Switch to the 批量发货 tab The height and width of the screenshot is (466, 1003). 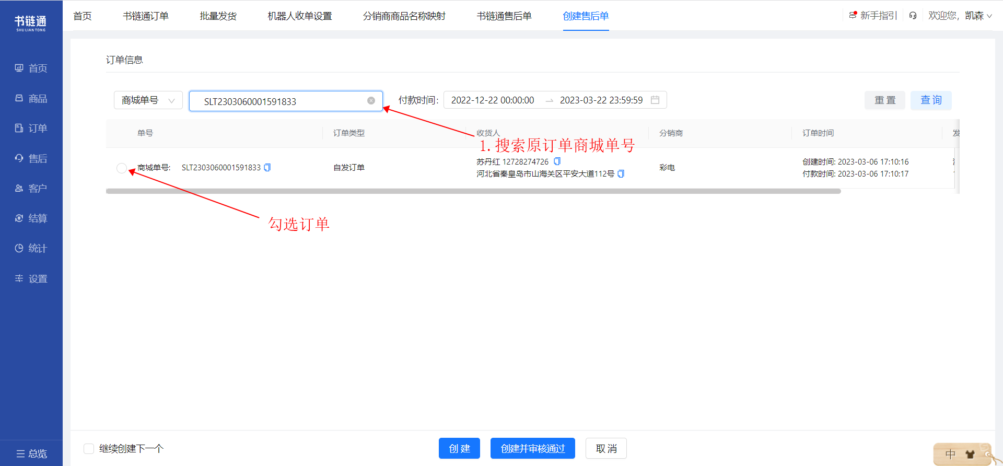pos(218,16)
